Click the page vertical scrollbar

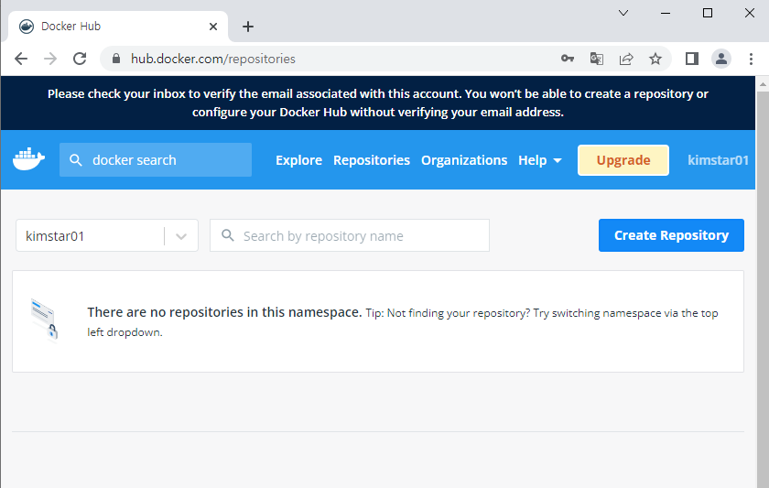(x=763, y=289)
